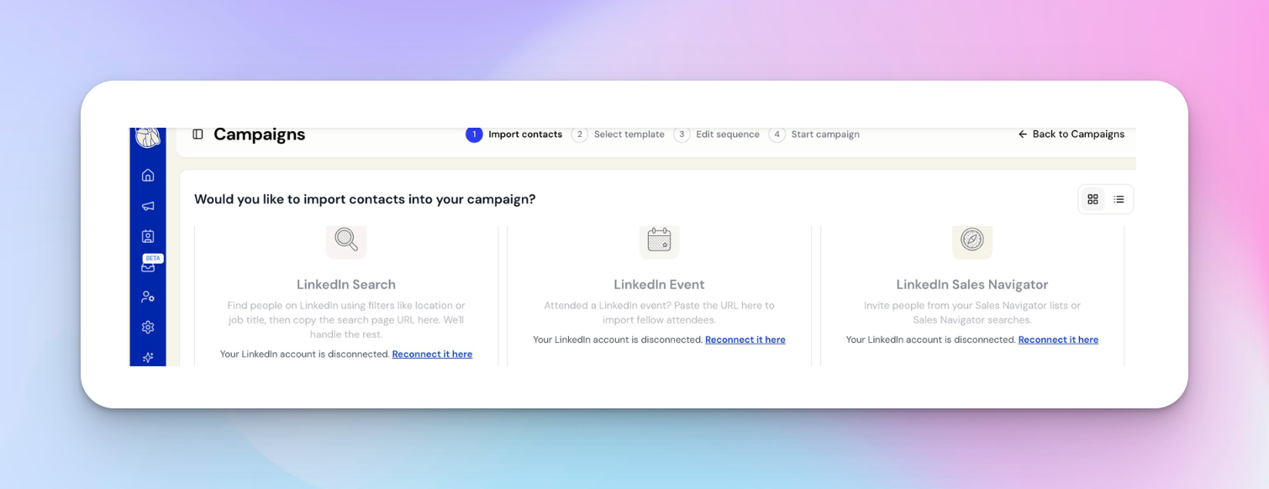Viewport: 1269px width, 489px height.
Task: Click Reconnect it here under LinkedIn Event
Action: [x=745, y=340]
